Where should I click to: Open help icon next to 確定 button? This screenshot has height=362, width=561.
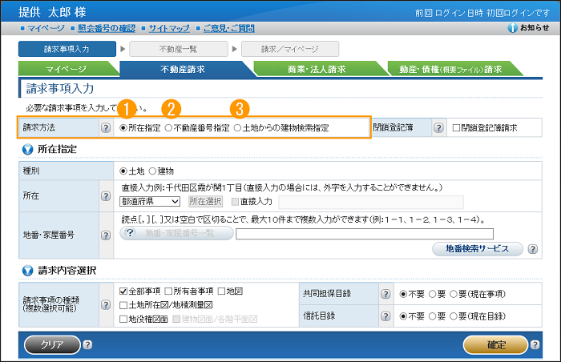(x=535, y=345)
